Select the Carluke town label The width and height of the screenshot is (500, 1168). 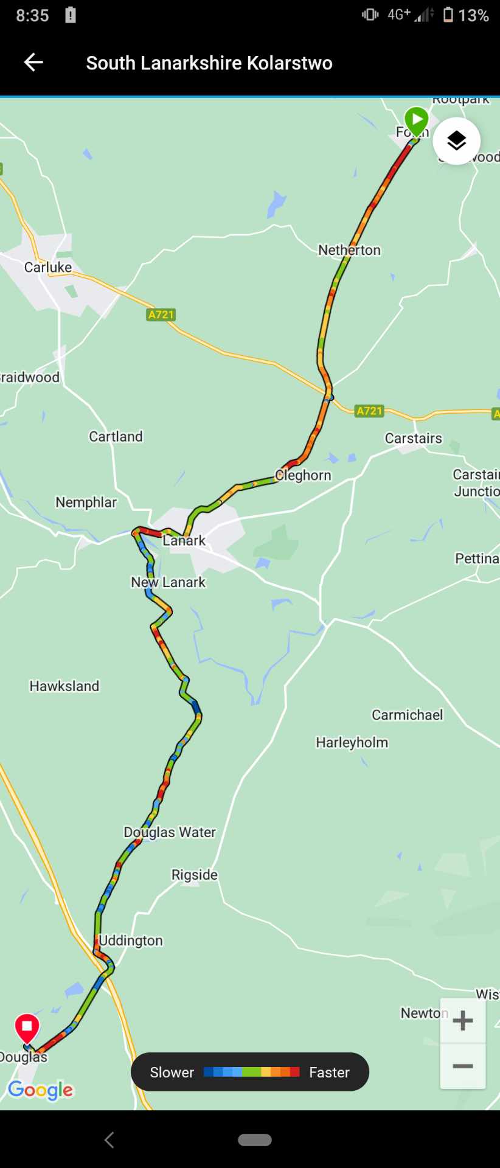(x=48, y=267)
